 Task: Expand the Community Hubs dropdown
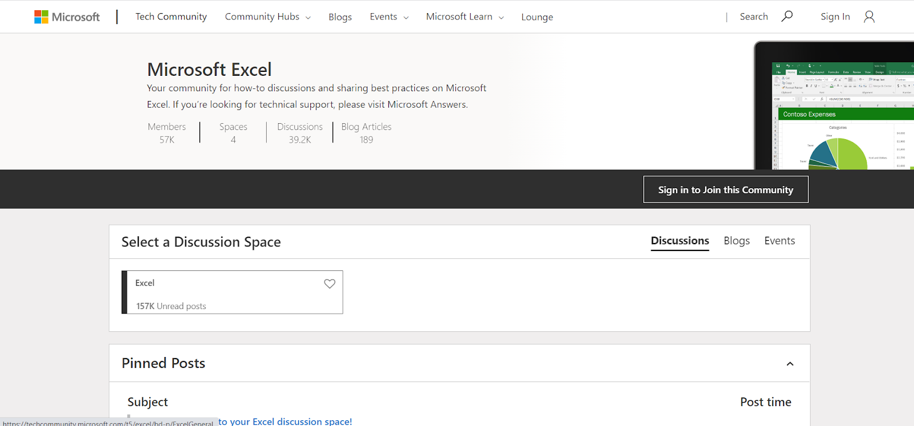(x=268, y=17)
